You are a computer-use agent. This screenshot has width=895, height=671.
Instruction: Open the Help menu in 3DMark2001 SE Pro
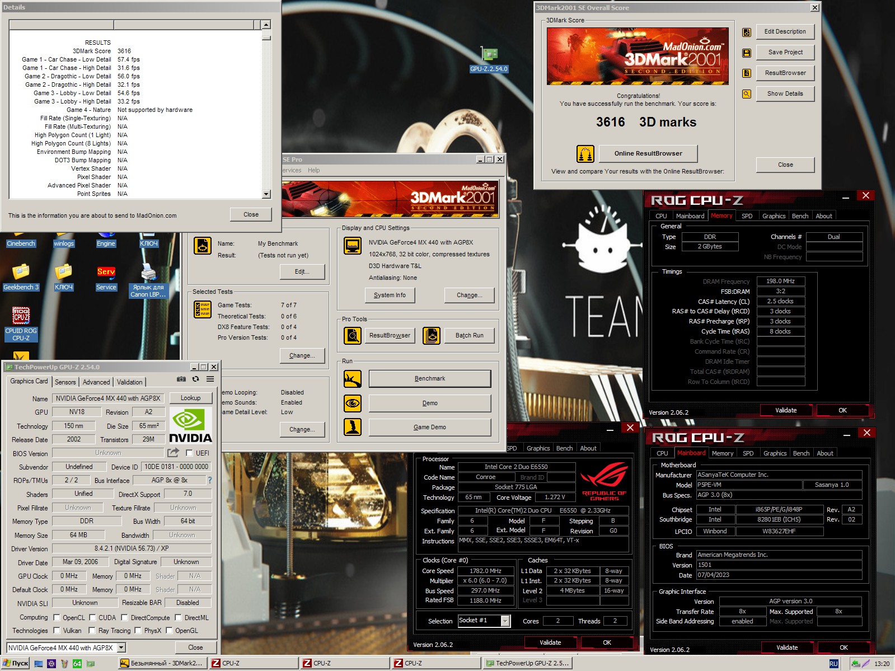coord(314,170)
